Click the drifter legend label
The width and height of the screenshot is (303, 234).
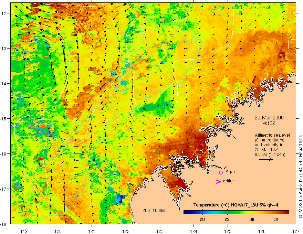point(228,181)
